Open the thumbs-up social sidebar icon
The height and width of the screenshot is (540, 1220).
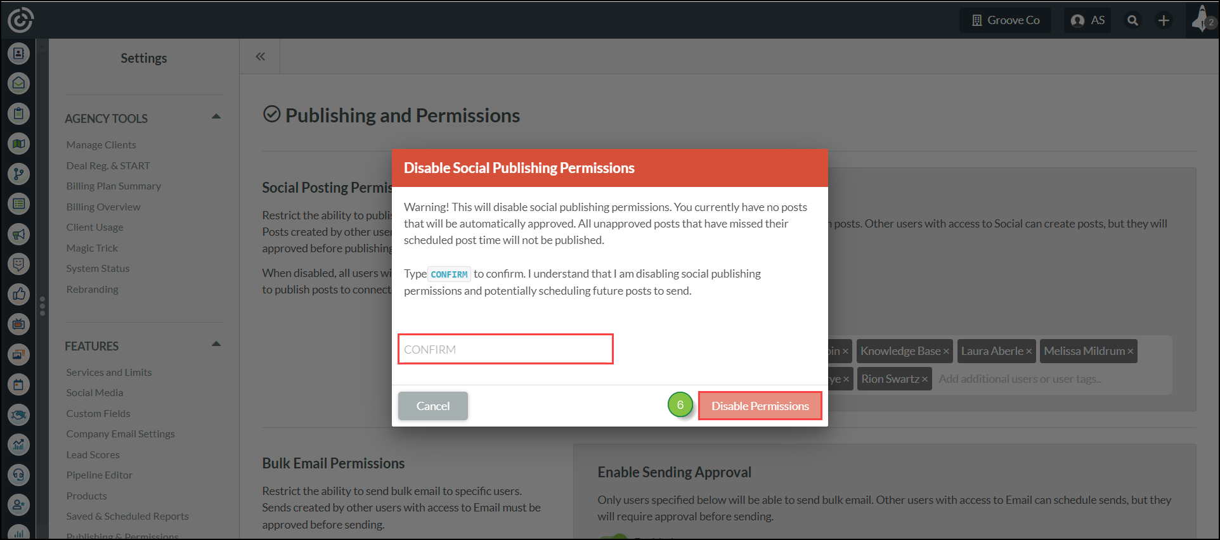pos(18,294)
